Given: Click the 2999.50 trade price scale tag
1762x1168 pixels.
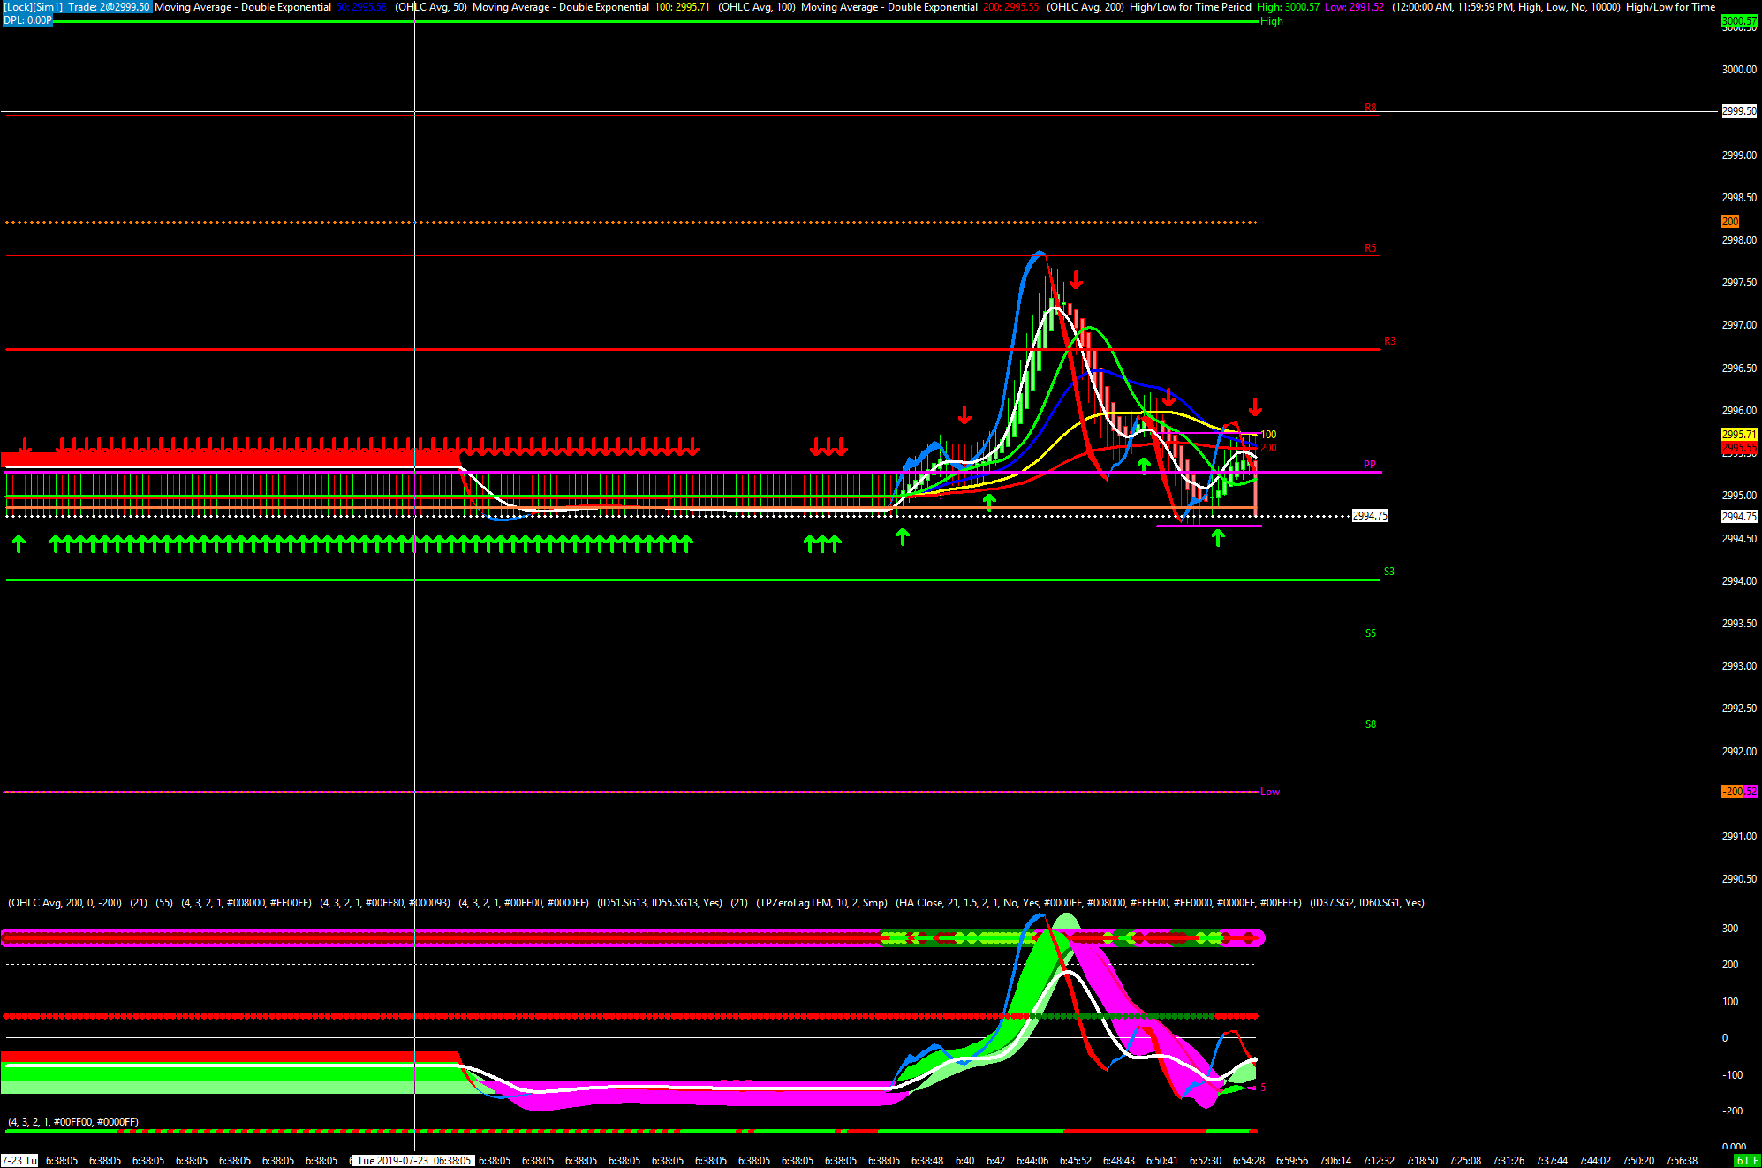Looking at the screenshot, I should coord(1738,111).
